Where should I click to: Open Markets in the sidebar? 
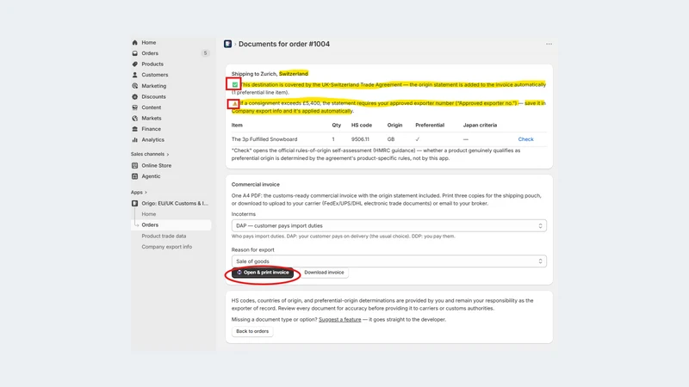[x=152, y=119]
